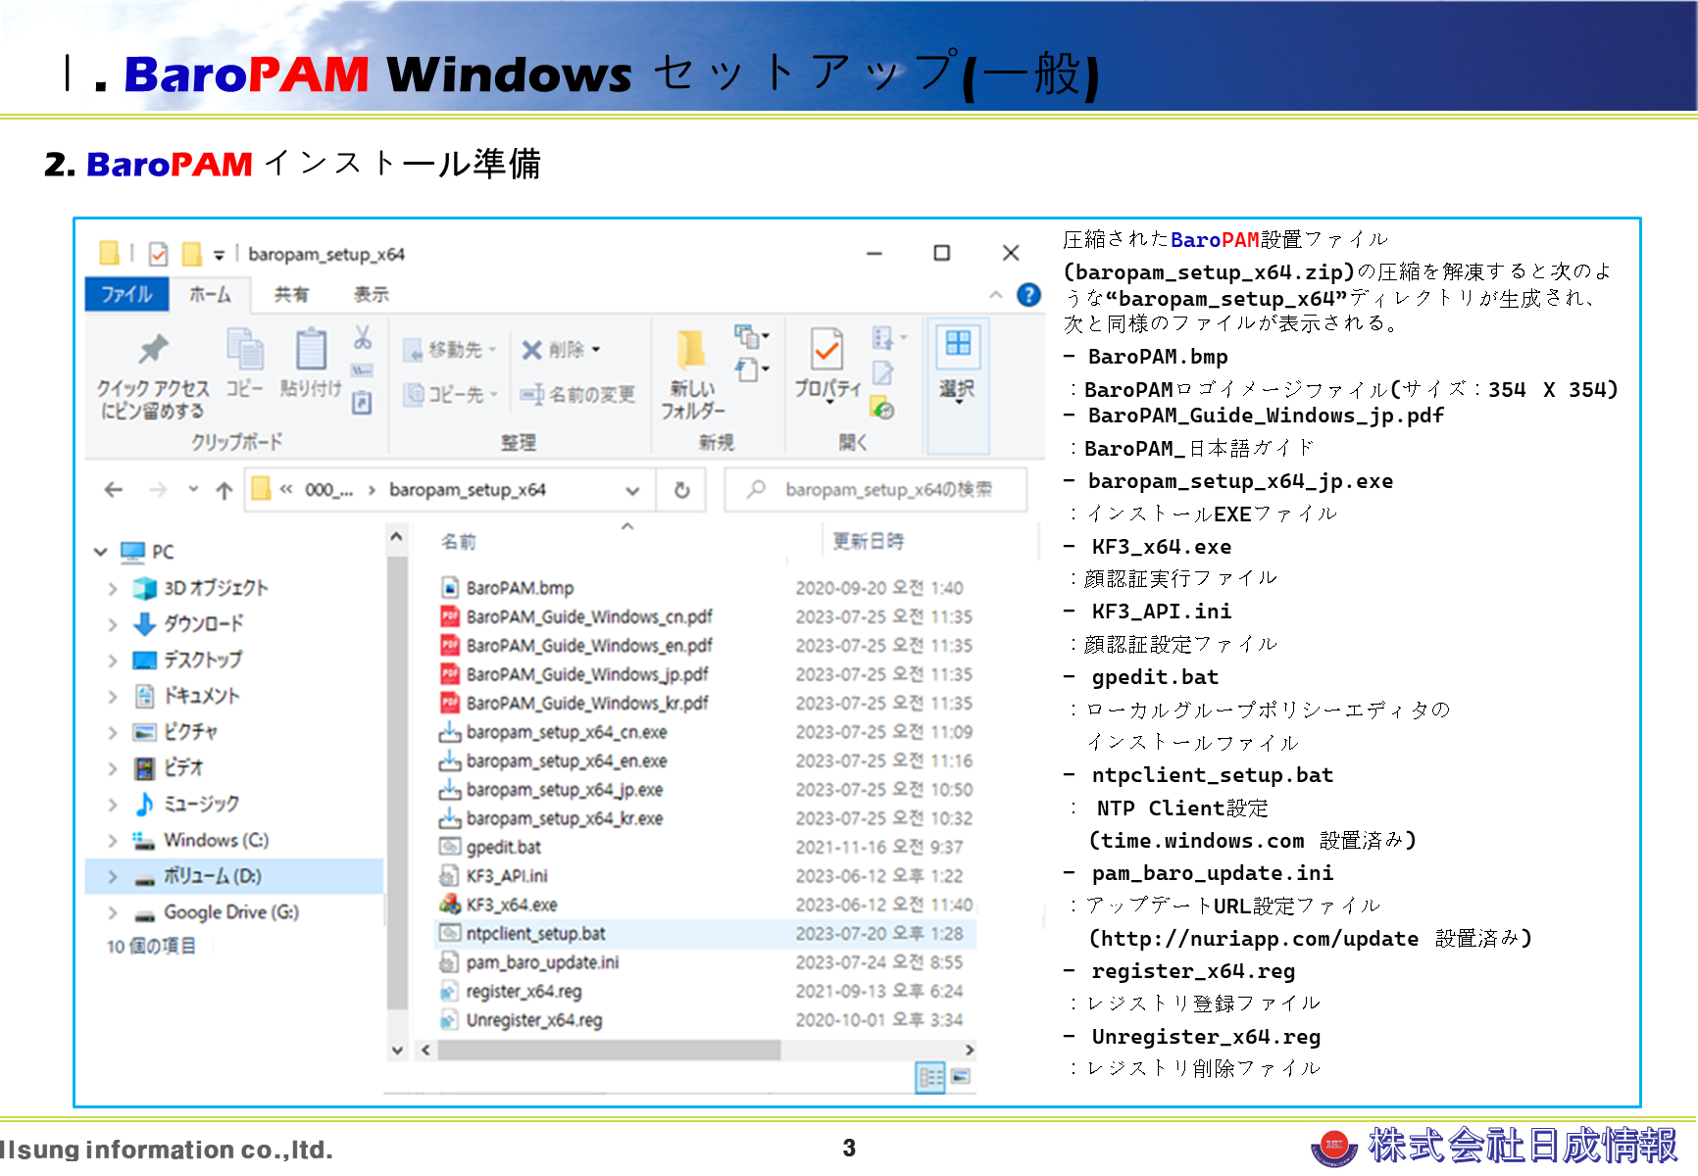This screenshot has height=1176, width=1698.
Task: Click the Pin to Quick Access icon
Action: (153, 349)
